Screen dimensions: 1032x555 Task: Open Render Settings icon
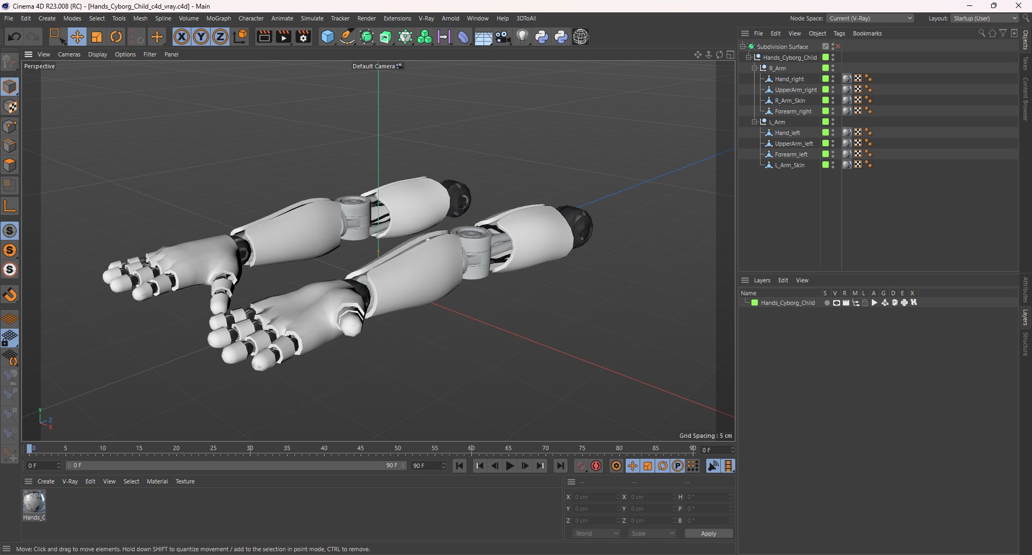click(x=304, y=37)
